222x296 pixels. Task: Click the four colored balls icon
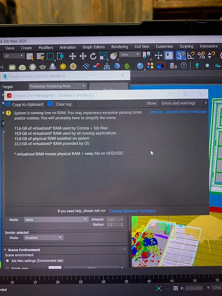[150, 65]
